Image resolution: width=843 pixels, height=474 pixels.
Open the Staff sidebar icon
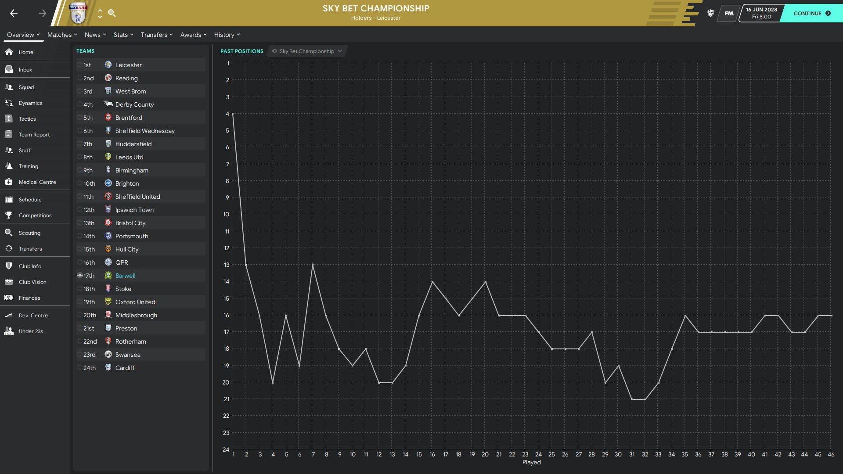(9, 150)
